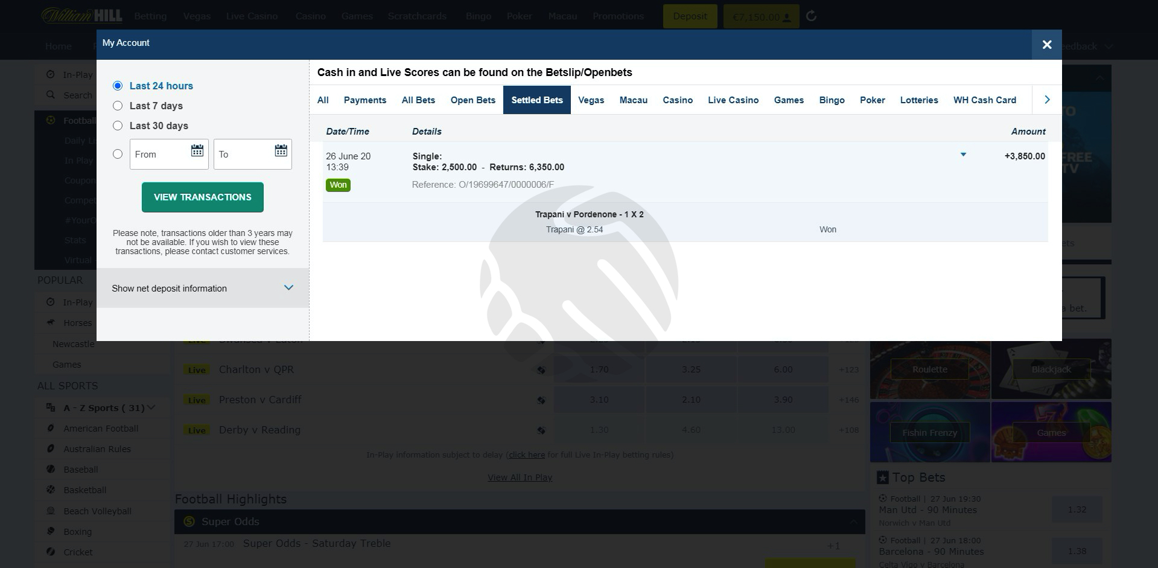Click the Deposit button
The width and height of the screenshot is (1158, 568).
690,16
